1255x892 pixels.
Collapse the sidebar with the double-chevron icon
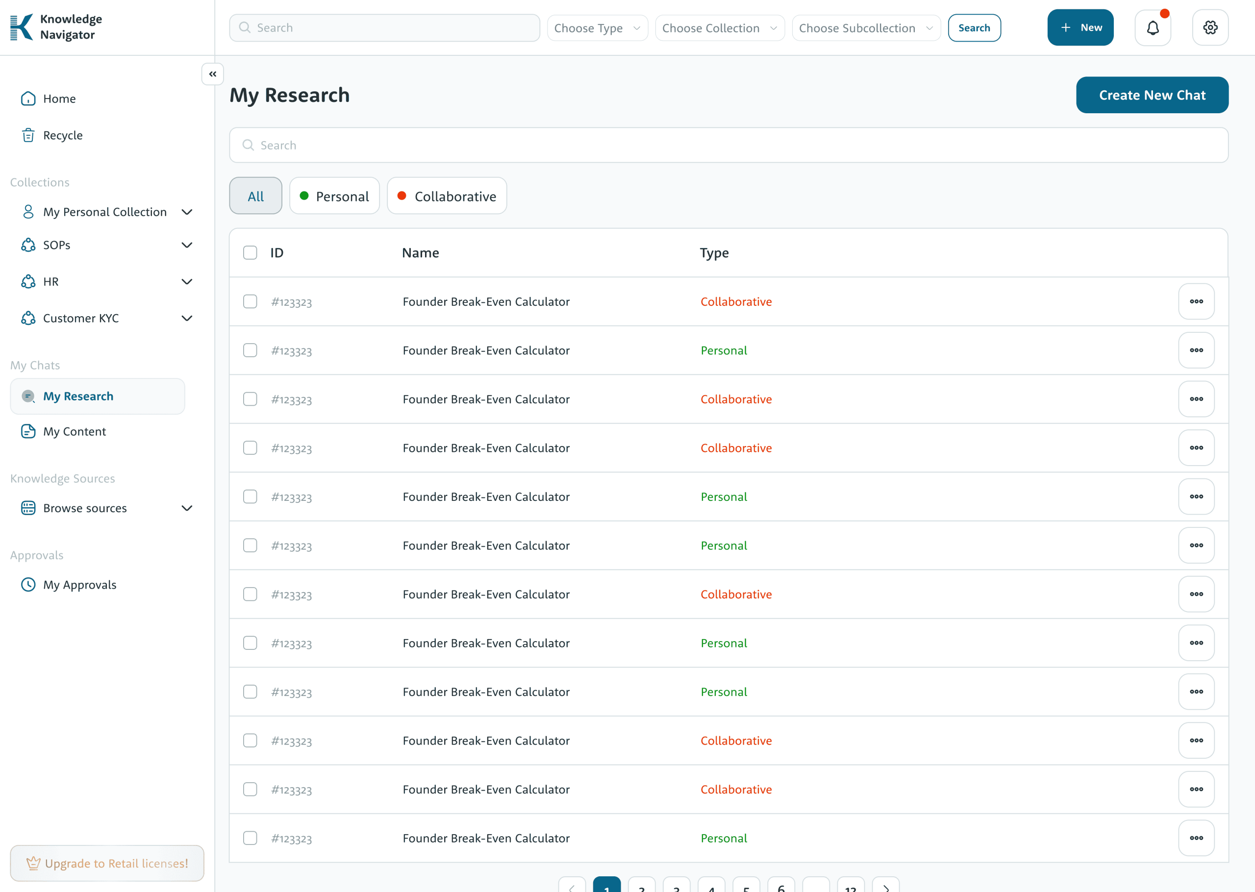[213, 74]
